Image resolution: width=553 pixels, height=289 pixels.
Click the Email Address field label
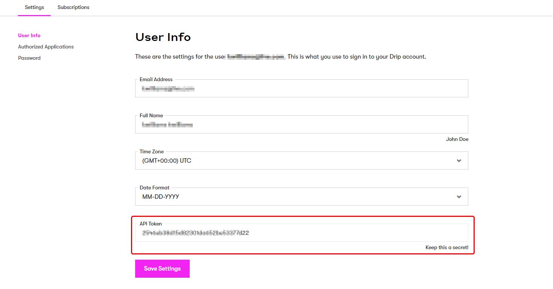click(156, 80)
